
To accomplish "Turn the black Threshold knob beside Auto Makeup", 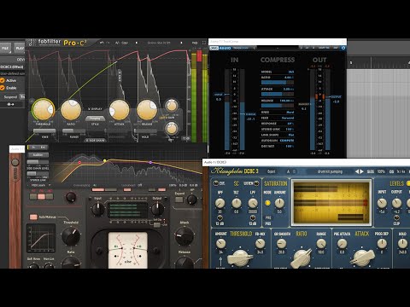I will click(x=71, y=237).
